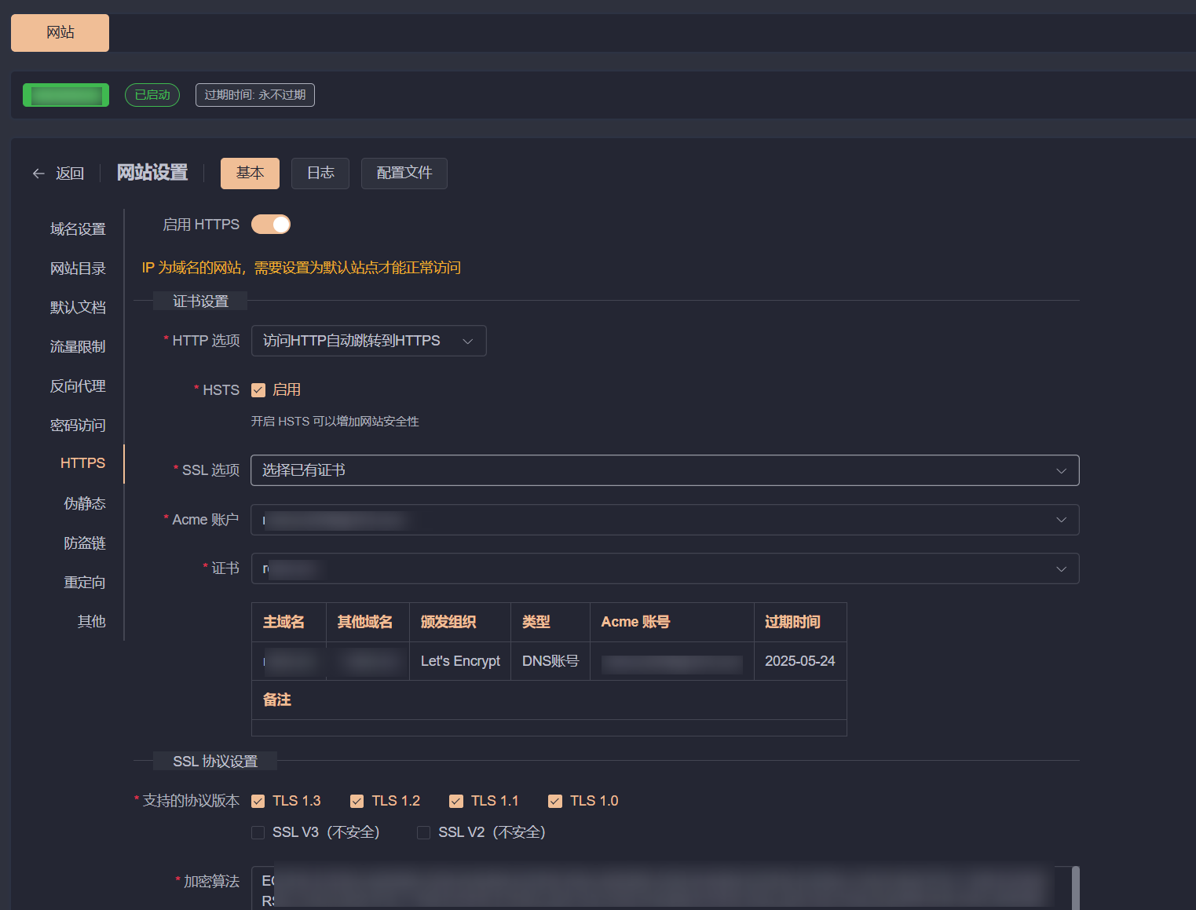Image resolution: width=1196 pixels, height=910 pixels.
Task: Open 防盗链 in the sidebar
Action: pyautogui.click(x=84, y=543)
